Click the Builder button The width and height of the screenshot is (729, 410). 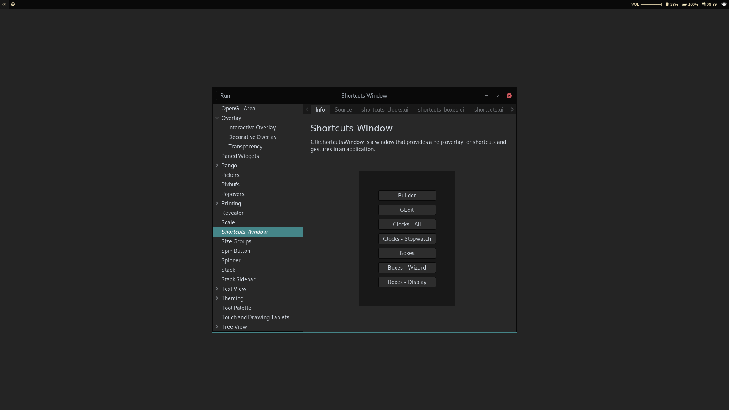(x=407, y=196)
